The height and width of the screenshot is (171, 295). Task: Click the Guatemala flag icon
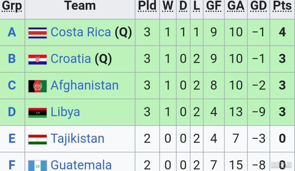pos(37,166)
